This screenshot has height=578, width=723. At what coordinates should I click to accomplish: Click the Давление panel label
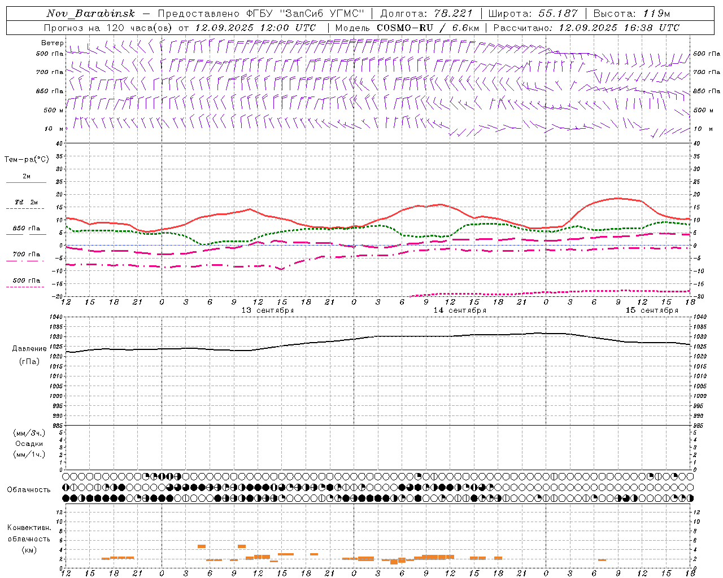click(x=29, y=349)
